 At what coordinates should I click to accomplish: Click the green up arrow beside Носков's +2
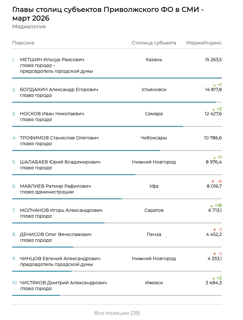[213, 109]
